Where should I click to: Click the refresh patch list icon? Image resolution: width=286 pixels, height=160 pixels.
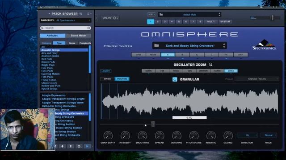[79, 146]
